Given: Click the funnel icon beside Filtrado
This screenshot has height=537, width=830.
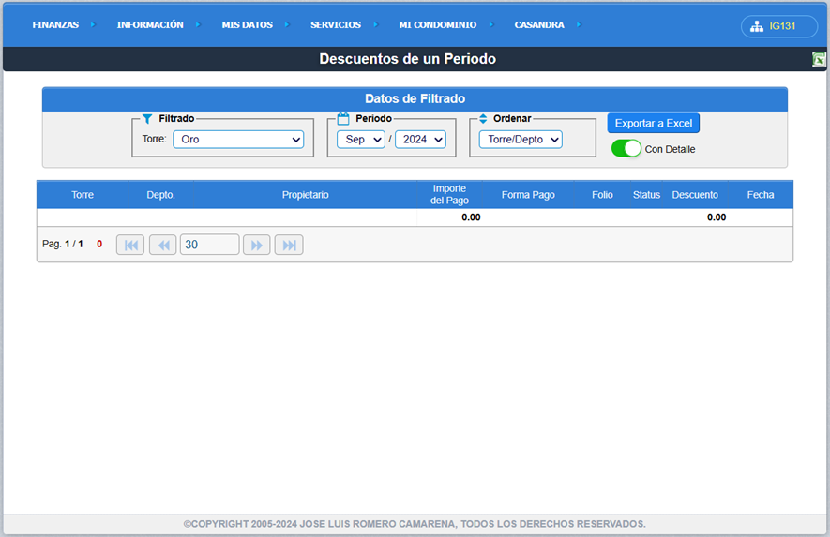Looking at the screenshot, I should click(x=147, y=119).
